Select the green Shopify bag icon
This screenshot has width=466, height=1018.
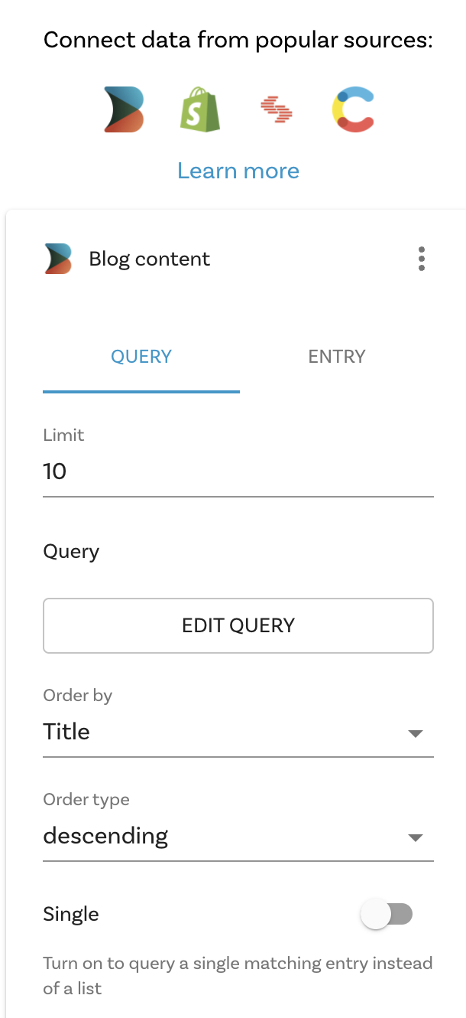tap(200, 110)
